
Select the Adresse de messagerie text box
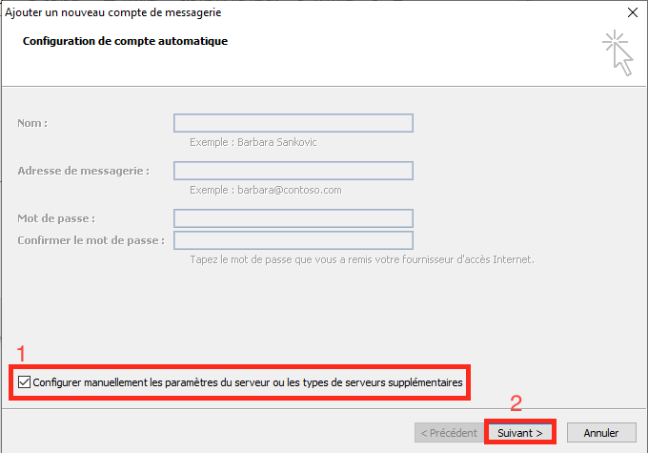tap(293, 171)
